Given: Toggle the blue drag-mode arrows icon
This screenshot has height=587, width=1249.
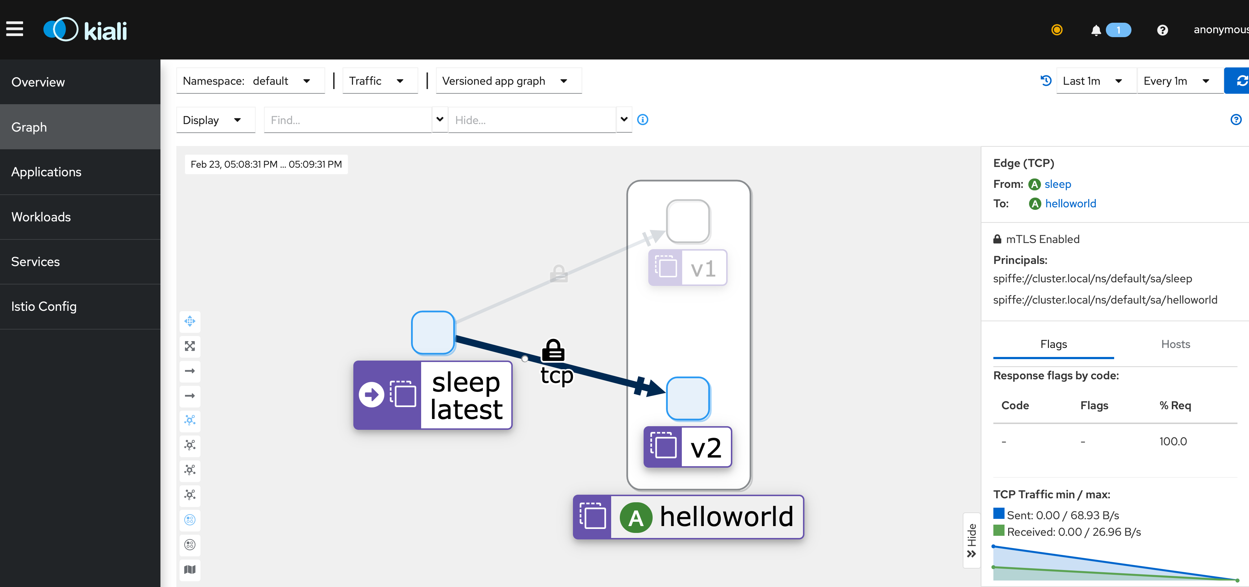Looking at the screenshot, I should [x=190, y=321].
